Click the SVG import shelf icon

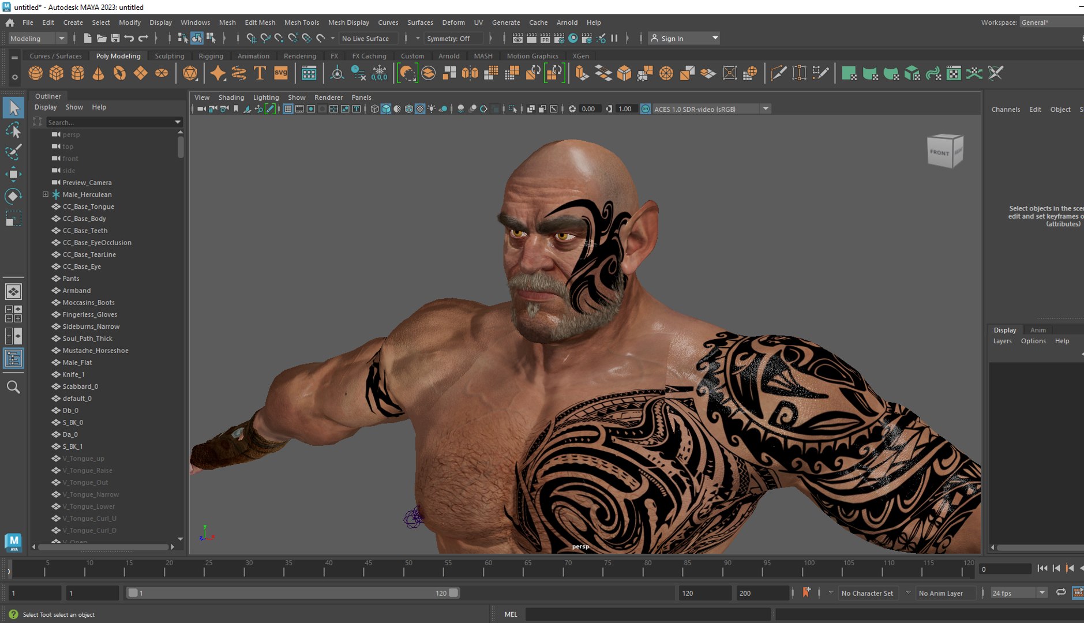(x=281, y=73)
